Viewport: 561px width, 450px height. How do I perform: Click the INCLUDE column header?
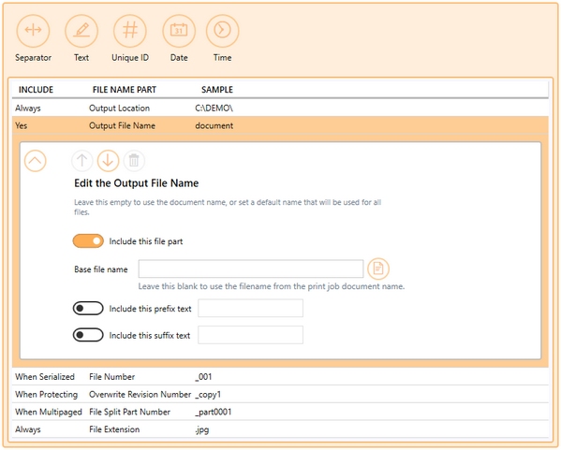[36, 90]
